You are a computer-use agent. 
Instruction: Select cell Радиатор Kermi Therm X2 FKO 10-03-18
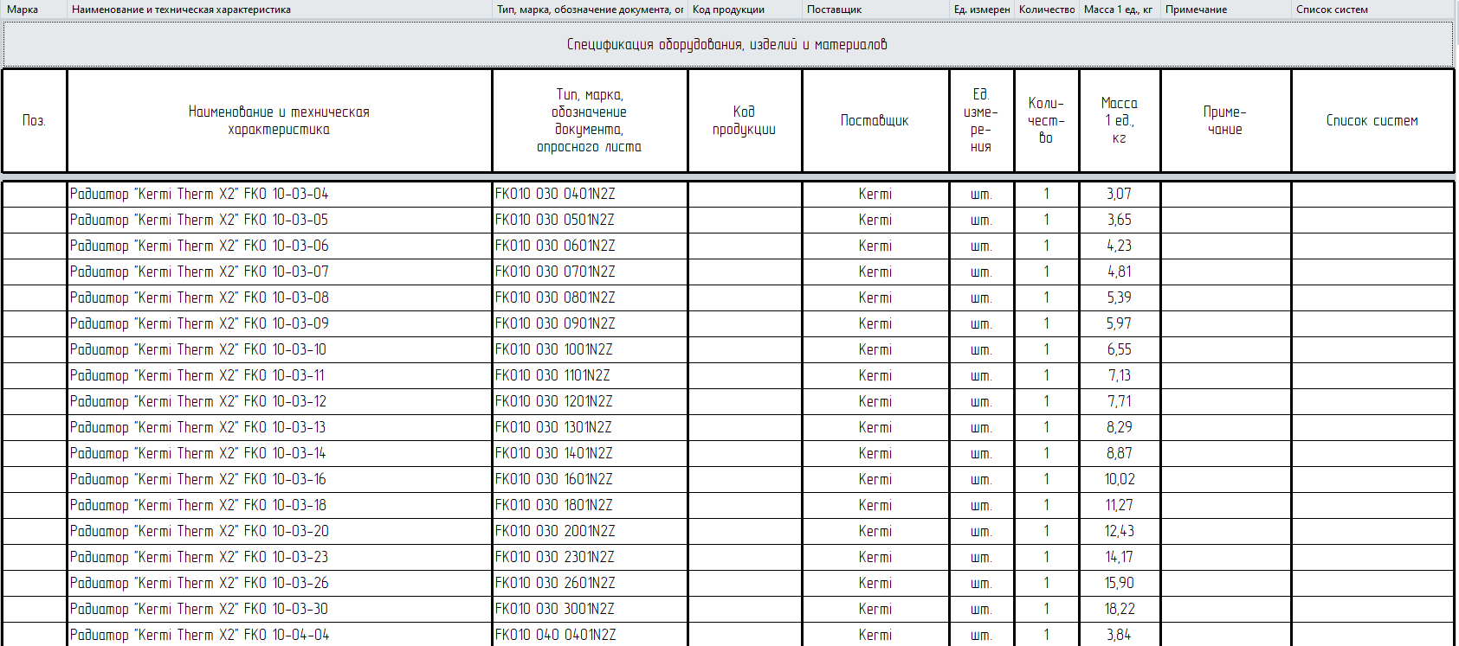280,505
